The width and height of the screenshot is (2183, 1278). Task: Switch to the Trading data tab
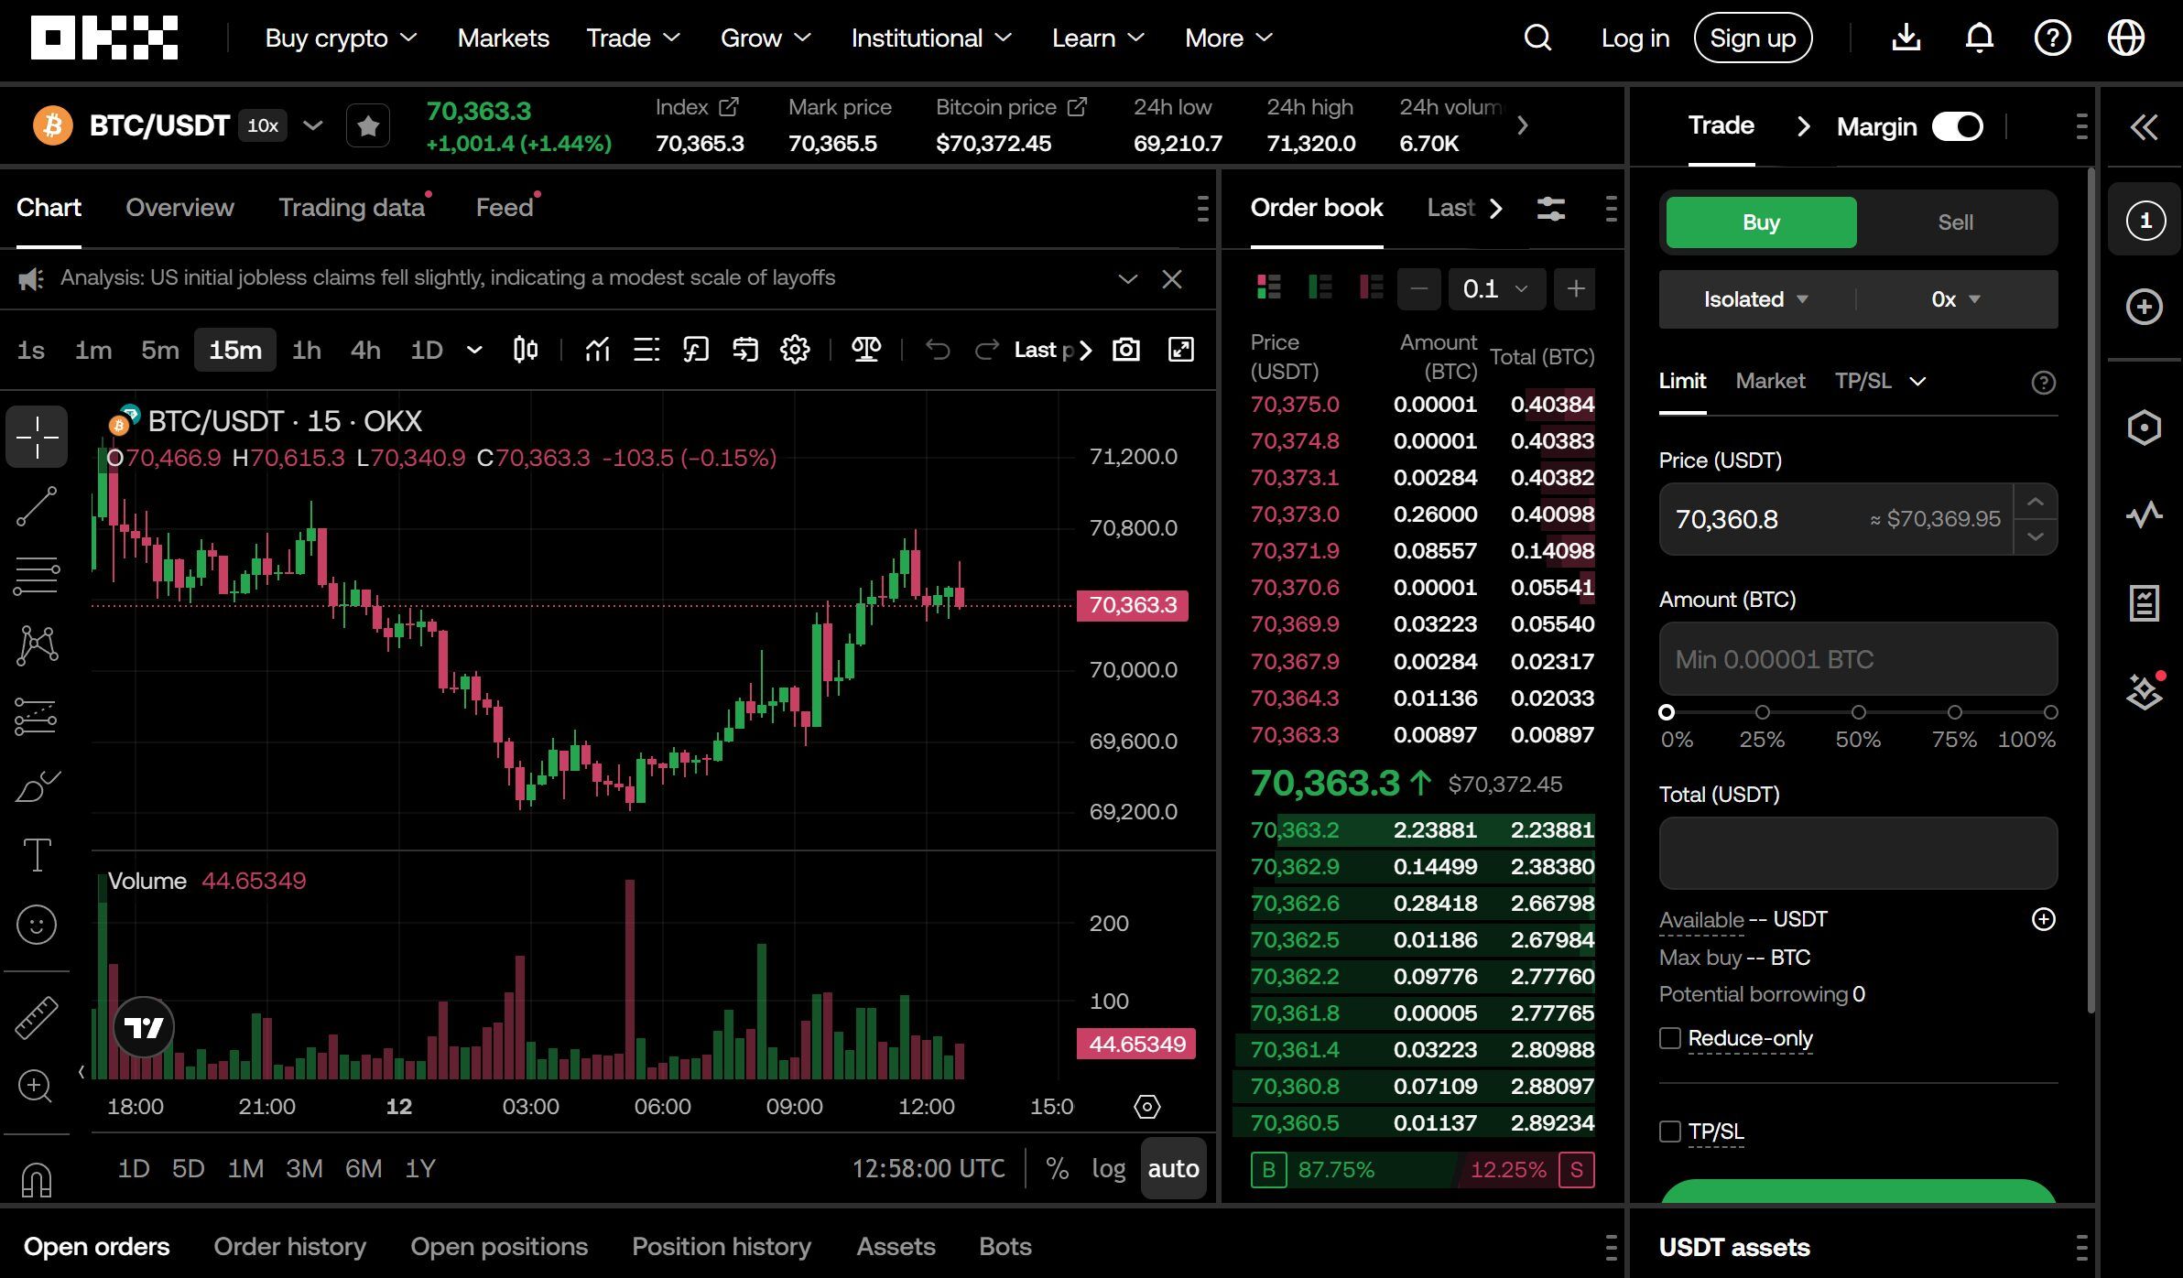coord(352,208)
